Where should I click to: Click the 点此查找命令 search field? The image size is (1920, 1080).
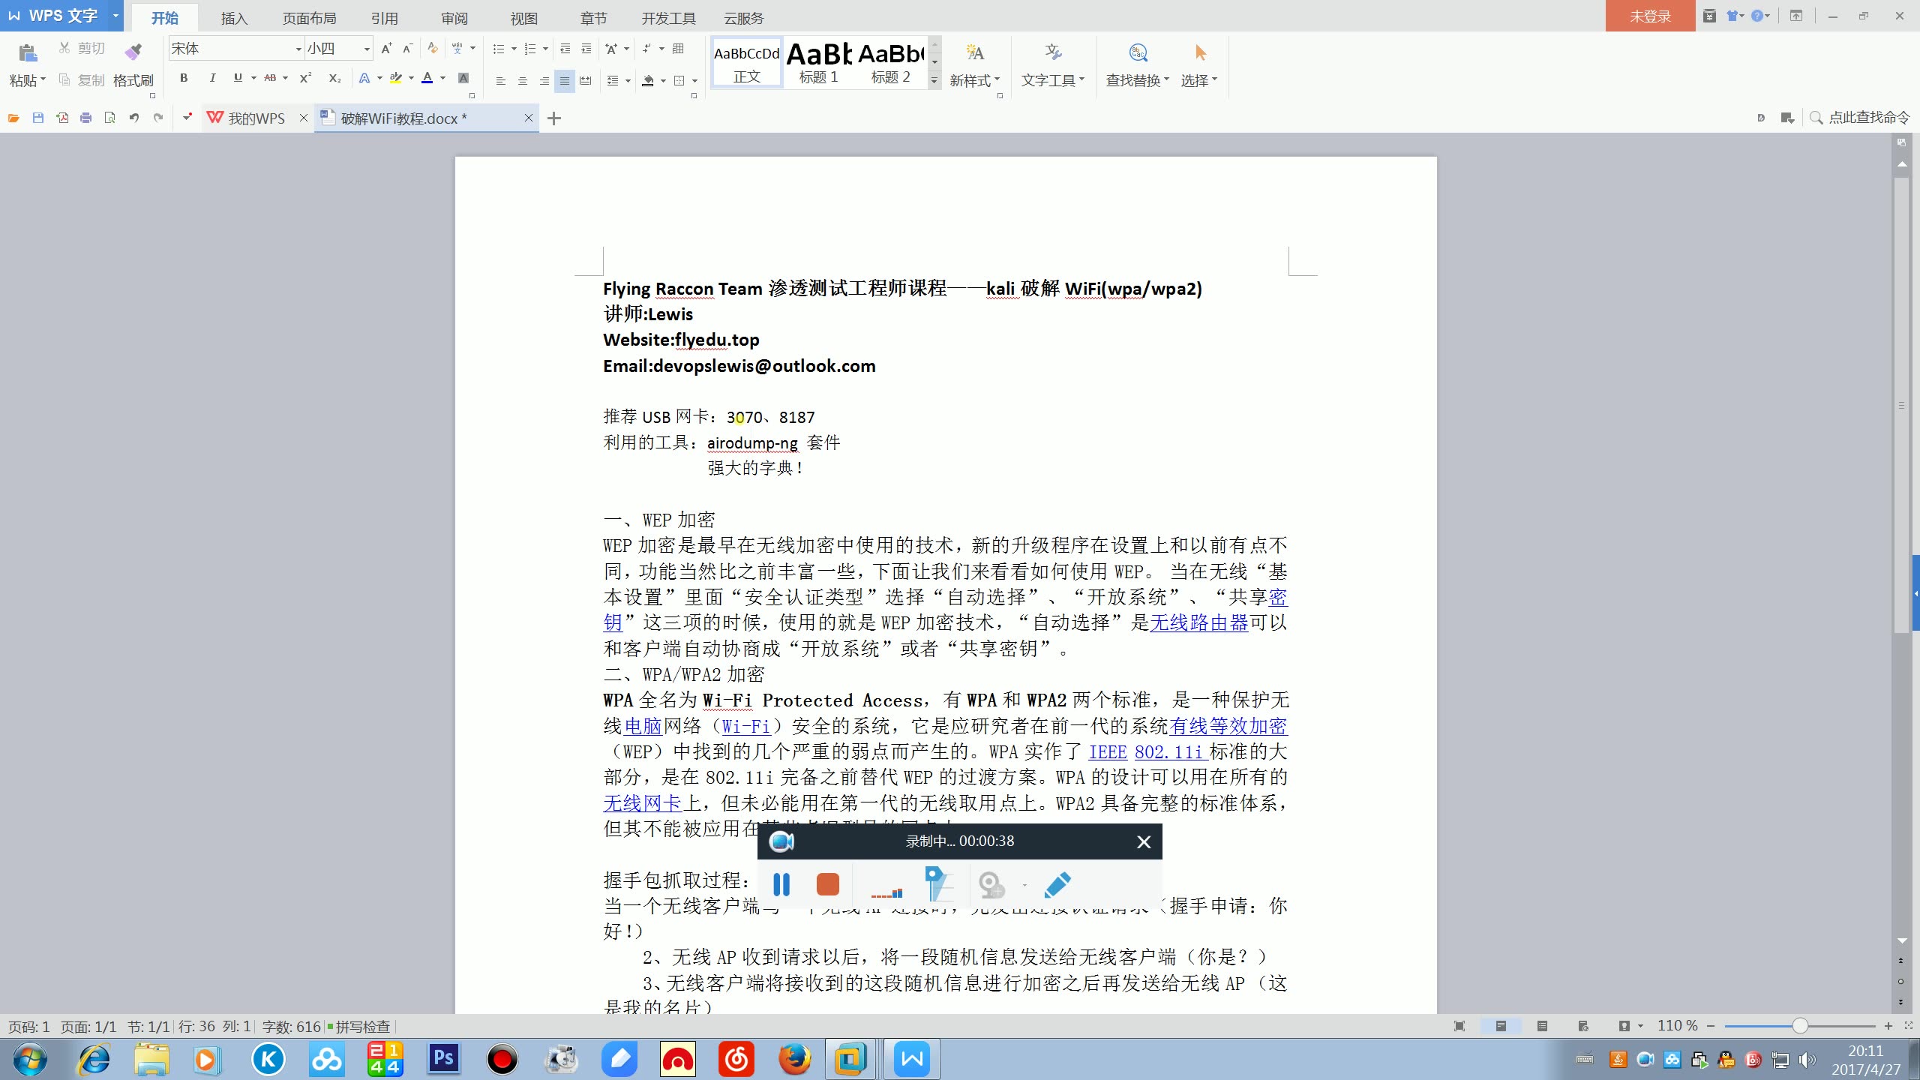click(1860, 118)
